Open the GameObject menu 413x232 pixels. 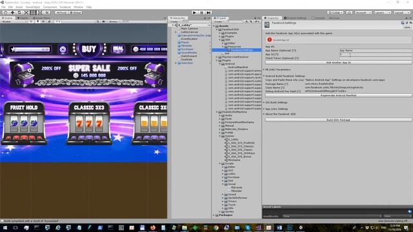33,7
